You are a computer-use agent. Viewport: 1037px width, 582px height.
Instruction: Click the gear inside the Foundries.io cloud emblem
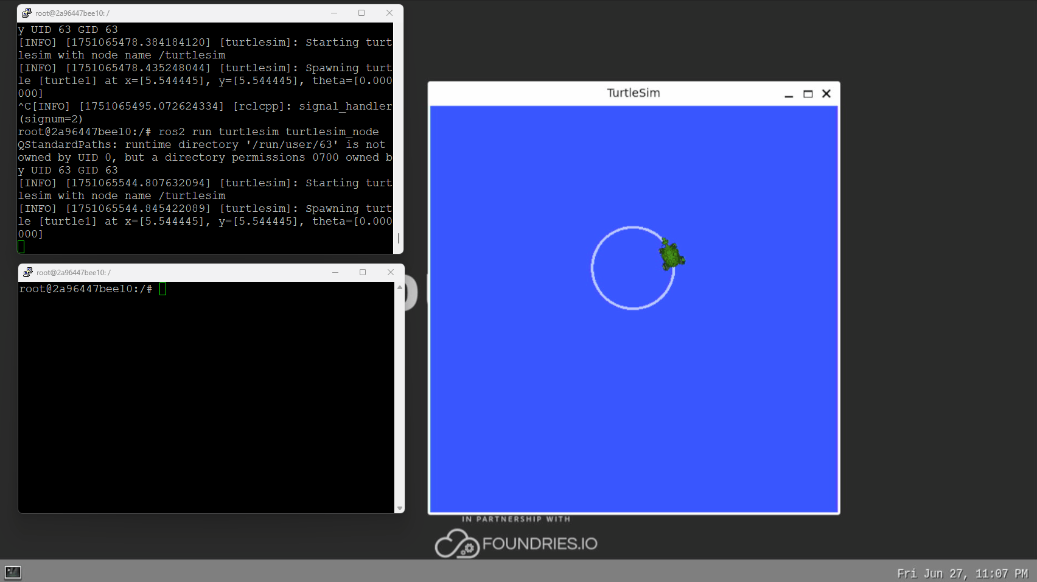pyautogui.click(x=469, y=549)
